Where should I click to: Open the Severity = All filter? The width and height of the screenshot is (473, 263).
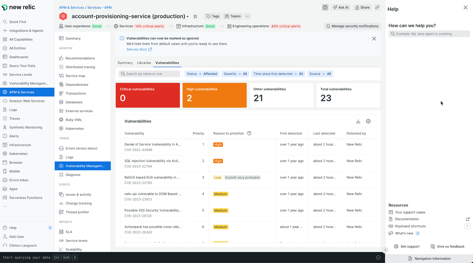tap(235, 74)
